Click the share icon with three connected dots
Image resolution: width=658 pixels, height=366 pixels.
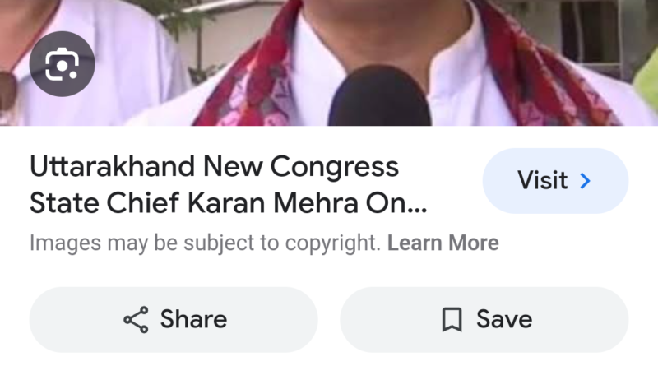[x=136, y=320]
